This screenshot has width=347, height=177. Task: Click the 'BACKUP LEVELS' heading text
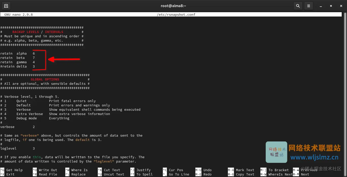tap(26, 32)
